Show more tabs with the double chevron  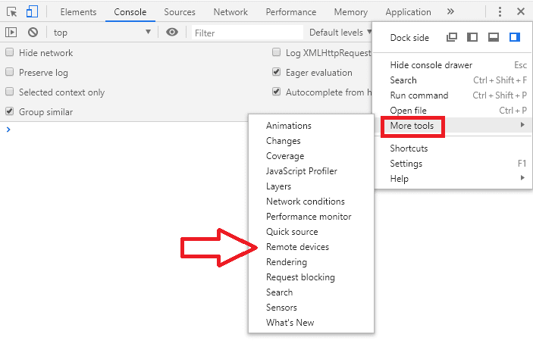pyautogui.click(x=450, y=11)
